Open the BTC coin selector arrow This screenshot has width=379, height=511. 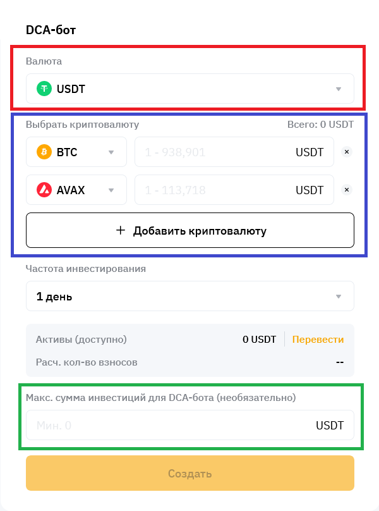pyautogui.click(x=111, y=152)
